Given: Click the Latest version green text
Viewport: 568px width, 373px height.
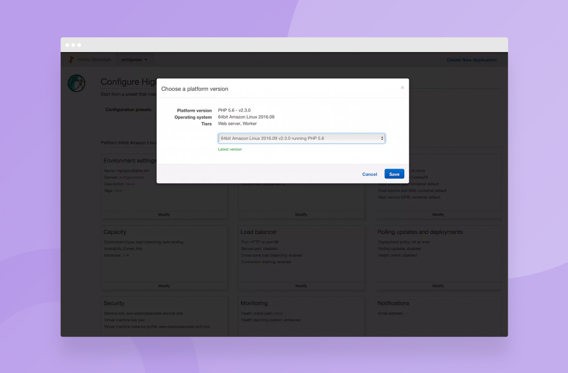Looking at the screenshot, I should (x=230, y=149).
